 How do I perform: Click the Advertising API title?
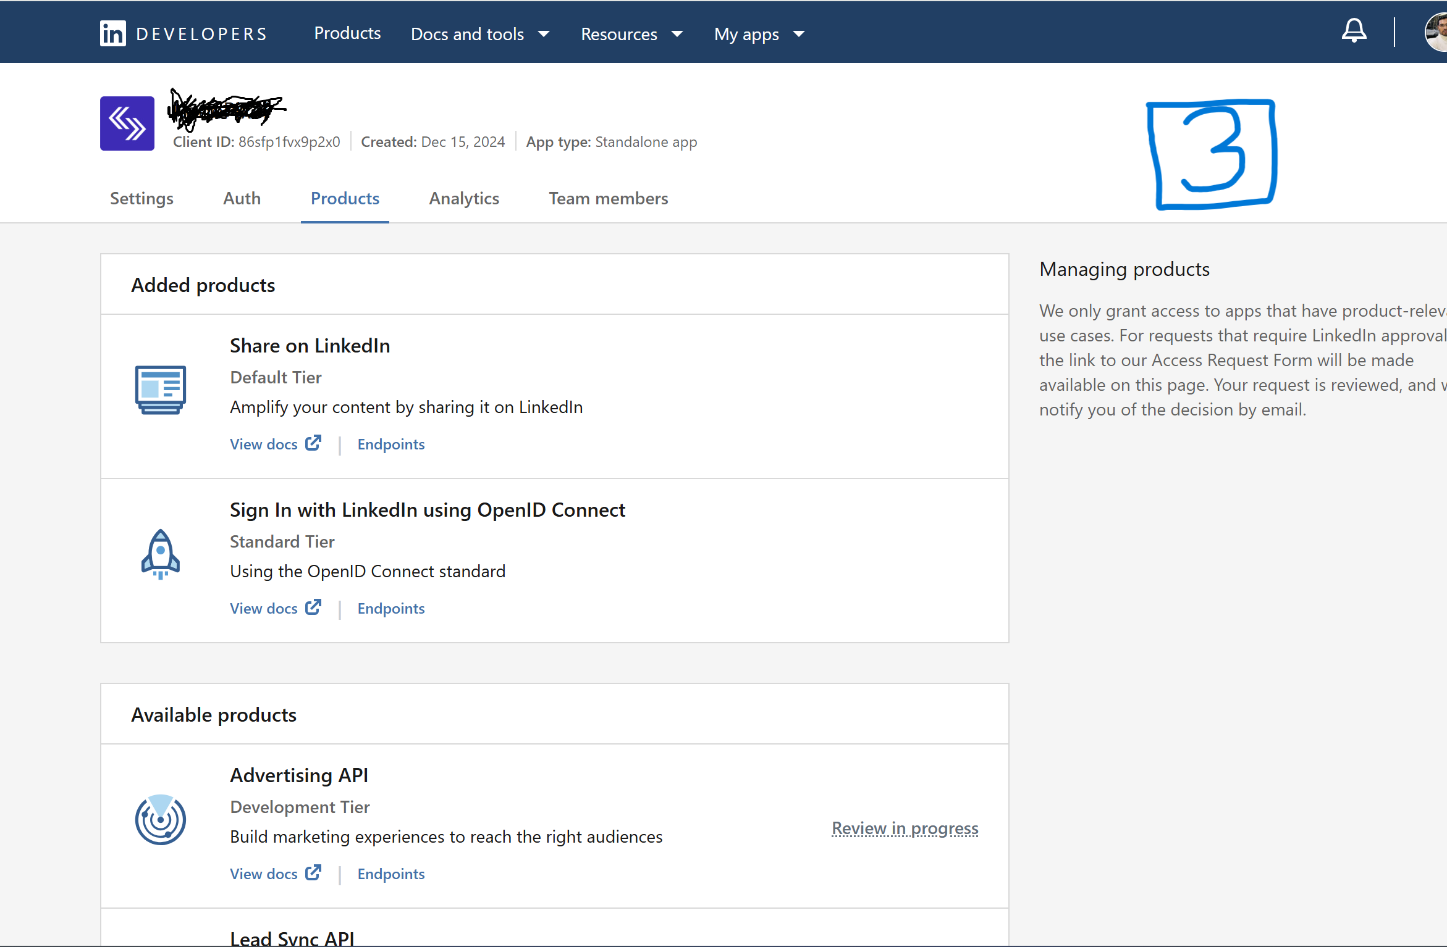(299, 775)
